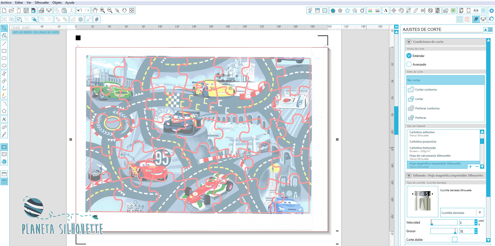Select Cartulina texturada material
Screen dimensions: 495x246
click(x=443, y=149)
